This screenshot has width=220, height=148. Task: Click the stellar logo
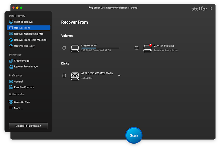tap(199, 9)
